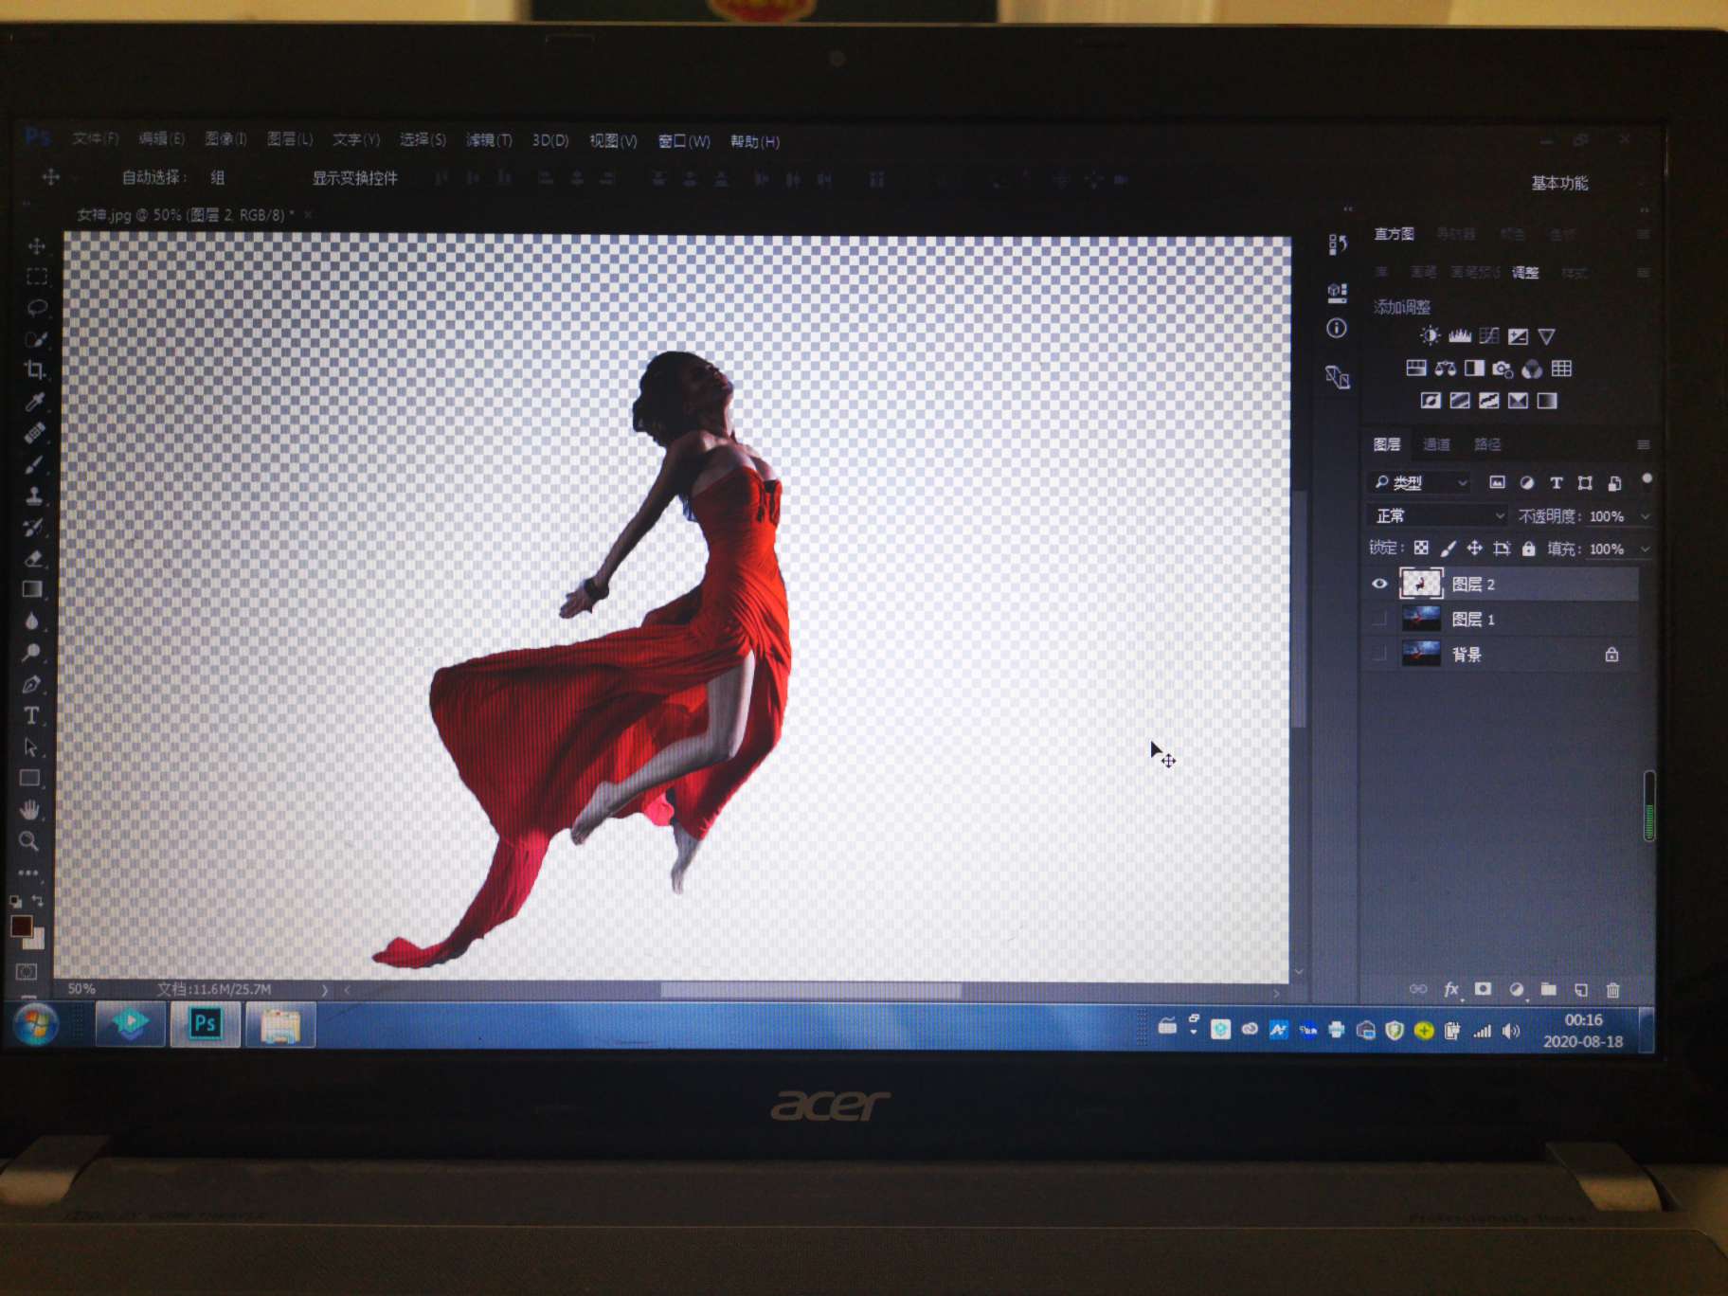The width and height of the screenshot is (1728, 1296).
Task: Select the Zoom tool
Action: (29, 840)
